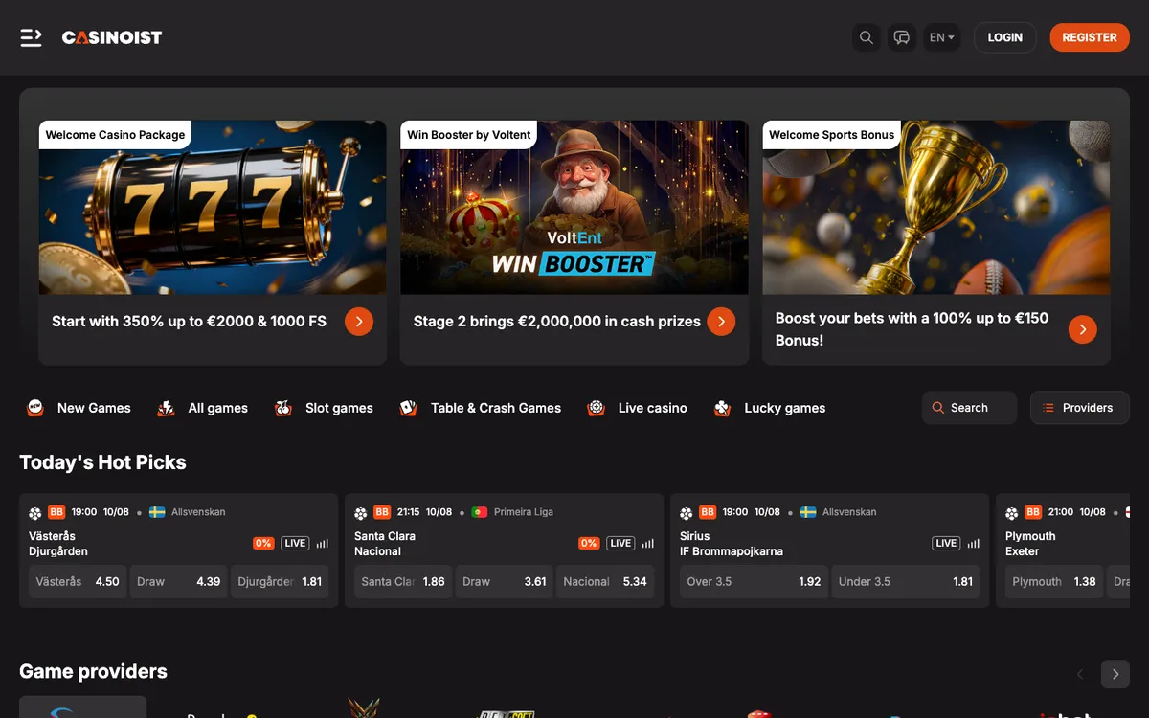Click the Casinoist logo
This screenshot has width=1149, height=718.
tap(112, 37)
